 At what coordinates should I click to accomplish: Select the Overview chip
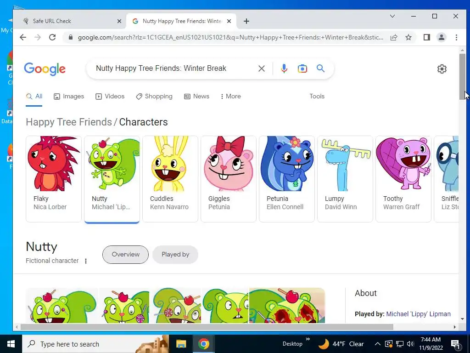(x=125, y=255)
